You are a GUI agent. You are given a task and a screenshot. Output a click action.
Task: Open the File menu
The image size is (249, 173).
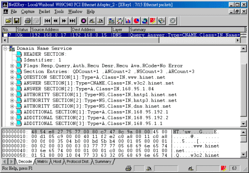click(x=14, y=12)
